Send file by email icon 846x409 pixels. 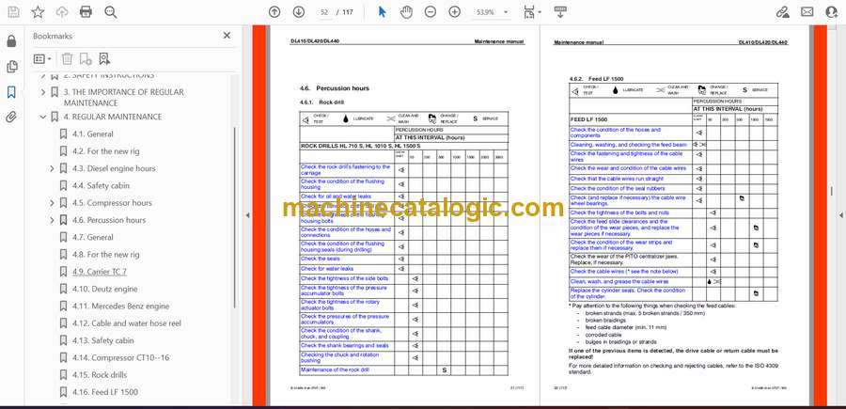pyautogui.click(x=807, y=12)
